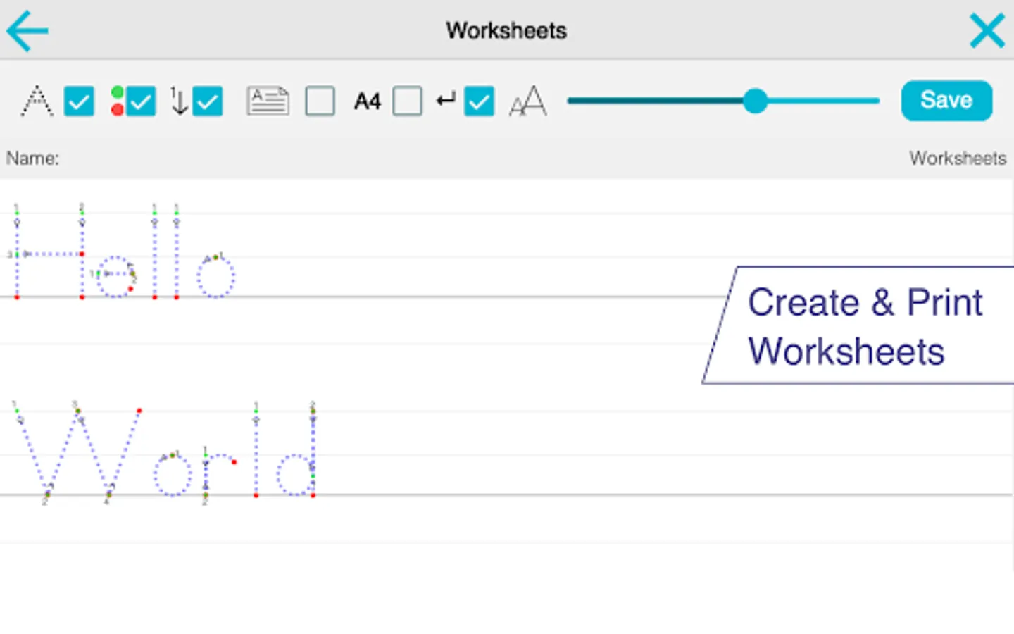Click the dotted letter A icon
Viewport: 1014px width, 634px height.
tap(37, 101)
